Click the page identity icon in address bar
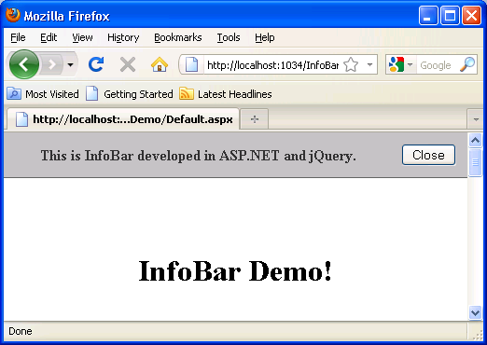The height and width of the screenshot is (345, 487). [191, 64]
